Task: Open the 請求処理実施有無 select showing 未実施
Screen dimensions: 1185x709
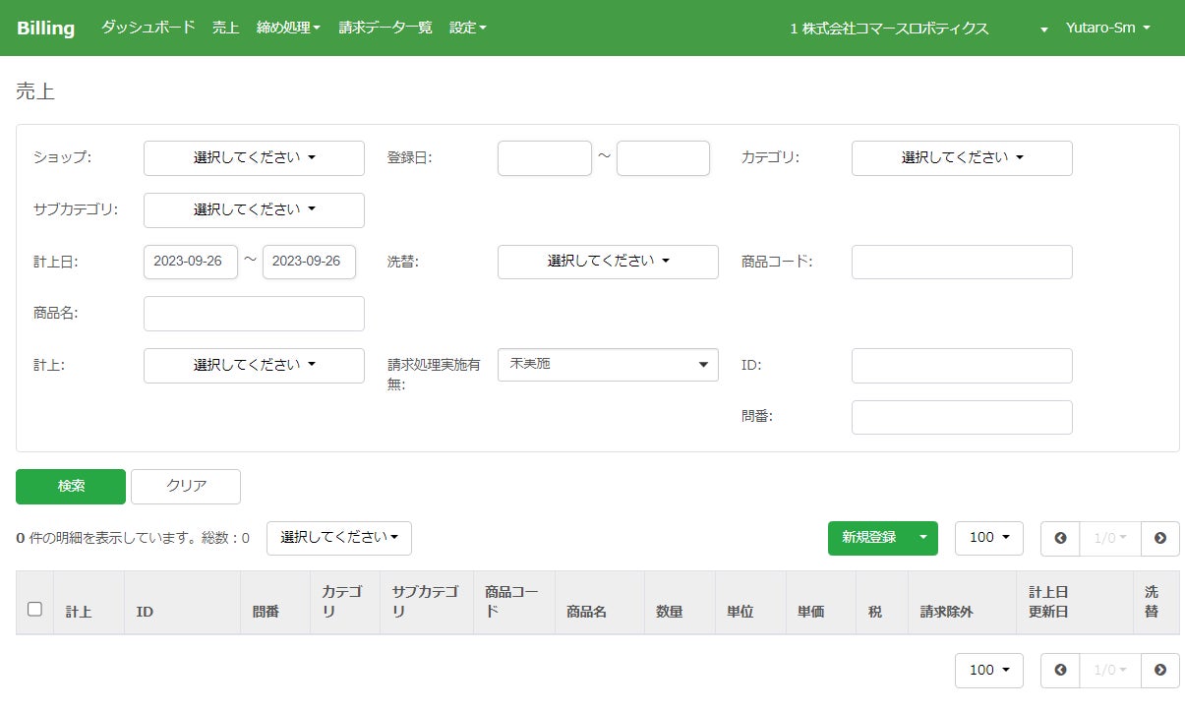Action: click(x=608, y=365)
